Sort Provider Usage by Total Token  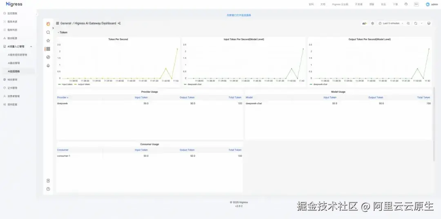235,97
